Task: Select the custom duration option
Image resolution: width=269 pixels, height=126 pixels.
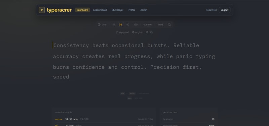Action: coord(148,25)
